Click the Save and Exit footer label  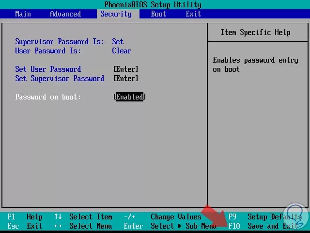tap(273, 226)
